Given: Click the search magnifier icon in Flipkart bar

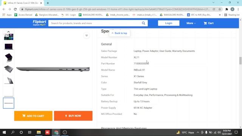Looking at the screenshot, I should [x=143, y=23].
